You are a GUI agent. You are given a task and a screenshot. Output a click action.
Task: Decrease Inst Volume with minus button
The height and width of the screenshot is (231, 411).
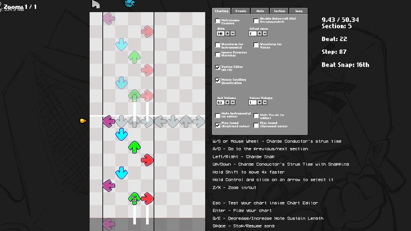tap(233, 102)
